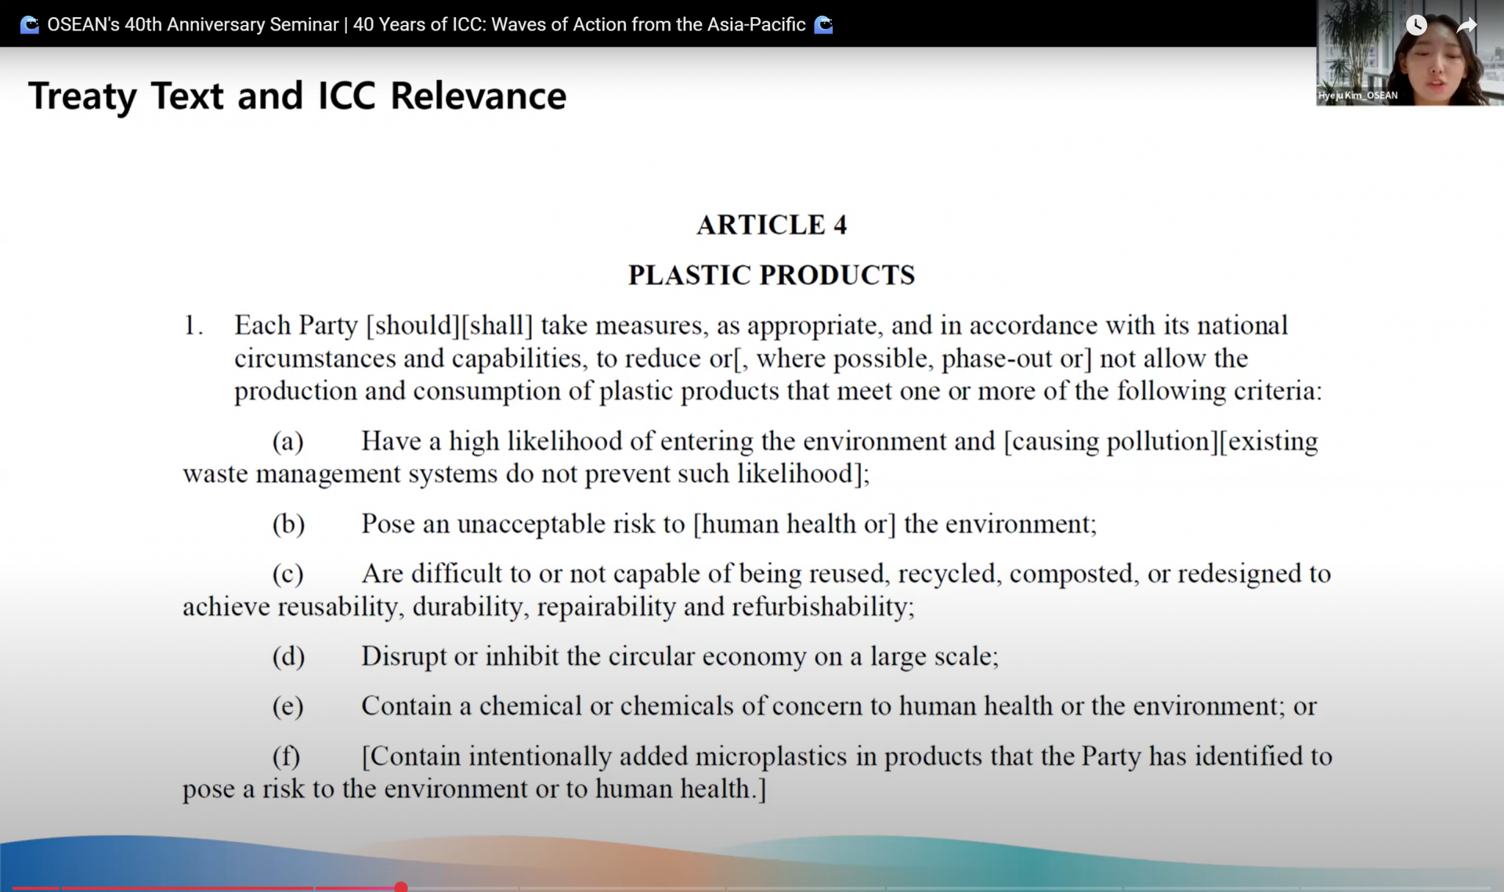The image size is (1504, 892).
Task: Click criterion (b) on unacceptable risk
Action: [x=728, y=524]
